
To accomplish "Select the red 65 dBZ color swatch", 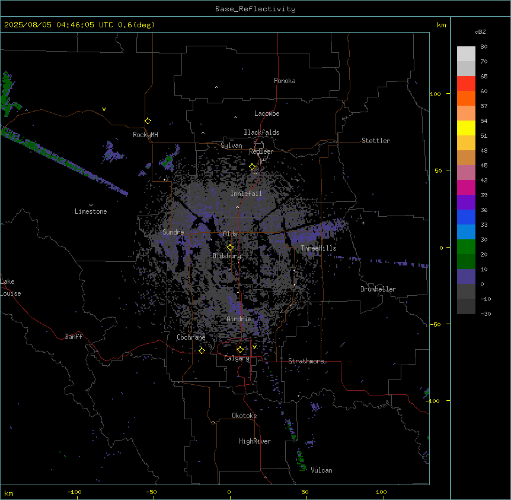I will coord(466,83).
